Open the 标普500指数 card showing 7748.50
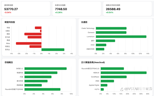The width and height of the screenshot is (154, 96). pos(77,9)
